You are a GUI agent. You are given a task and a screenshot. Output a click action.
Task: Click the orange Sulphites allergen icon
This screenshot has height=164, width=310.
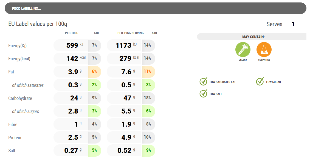pyautogui.click(x=264, y=50)
